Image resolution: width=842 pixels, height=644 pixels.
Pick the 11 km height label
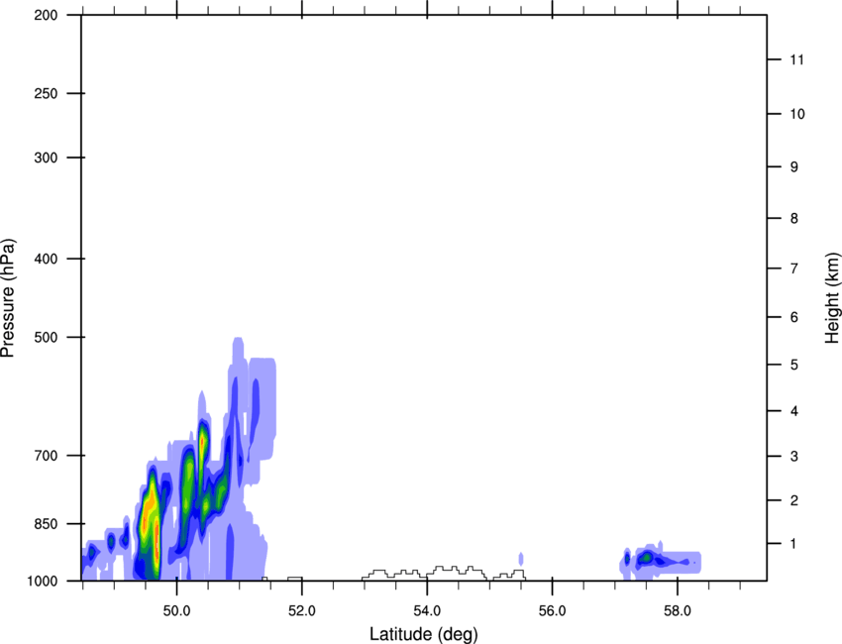[796, 59]
